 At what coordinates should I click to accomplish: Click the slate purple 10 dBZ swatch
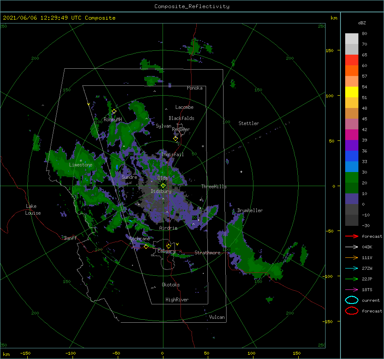352,199
